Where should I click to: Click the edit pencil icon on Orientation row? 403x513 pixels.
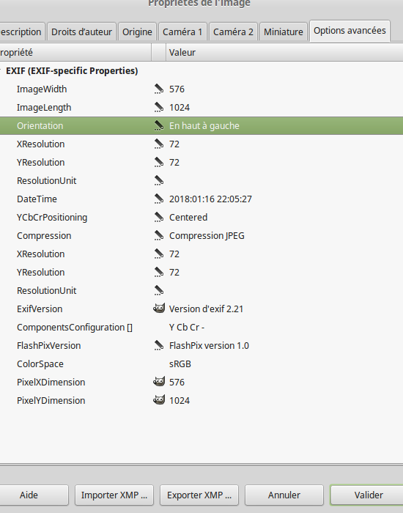point(159,125)
